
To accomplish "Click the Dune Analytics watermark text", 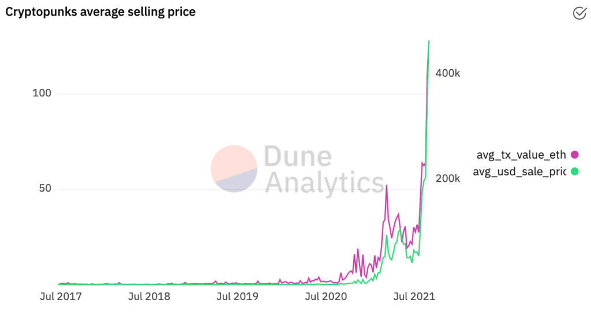I will coord(324,169).
